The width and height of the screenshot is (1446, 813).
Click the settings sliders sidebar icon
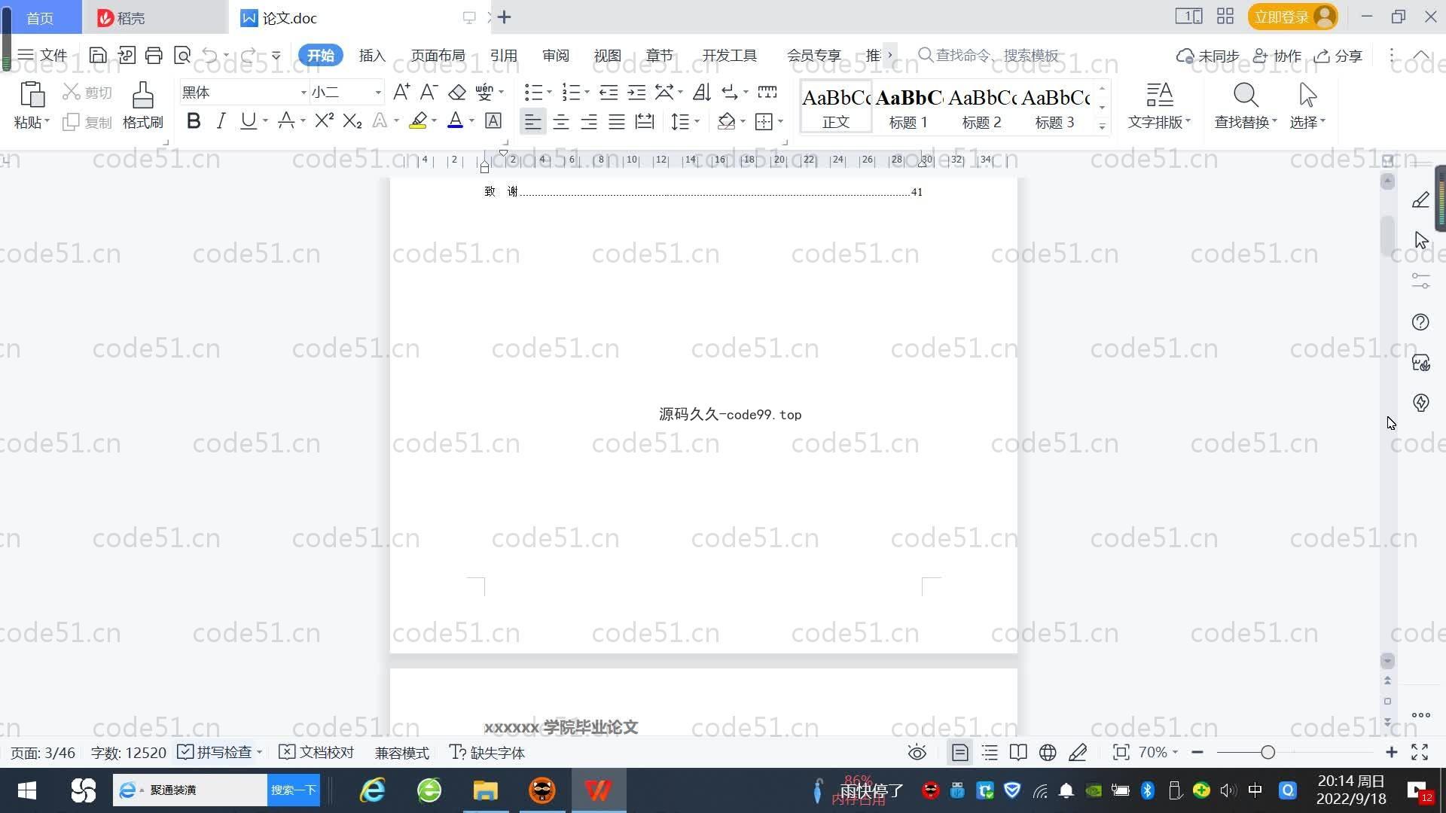tap(1420, 281)
